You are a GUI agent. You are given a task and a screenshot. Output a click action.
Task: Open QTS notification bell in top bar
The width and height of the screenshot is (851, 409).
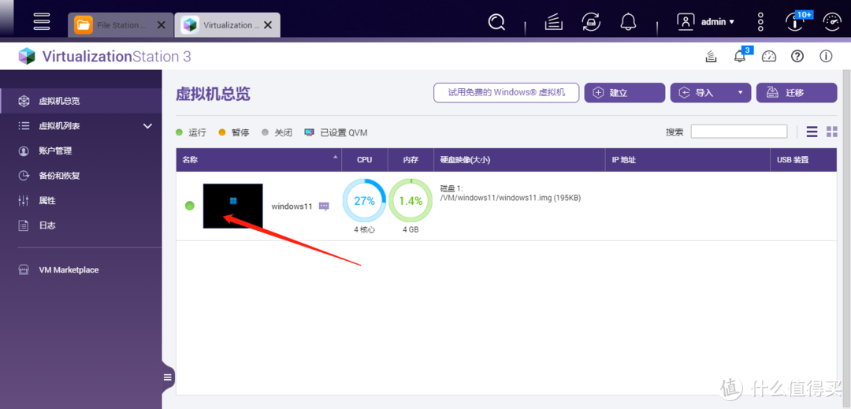629,22
